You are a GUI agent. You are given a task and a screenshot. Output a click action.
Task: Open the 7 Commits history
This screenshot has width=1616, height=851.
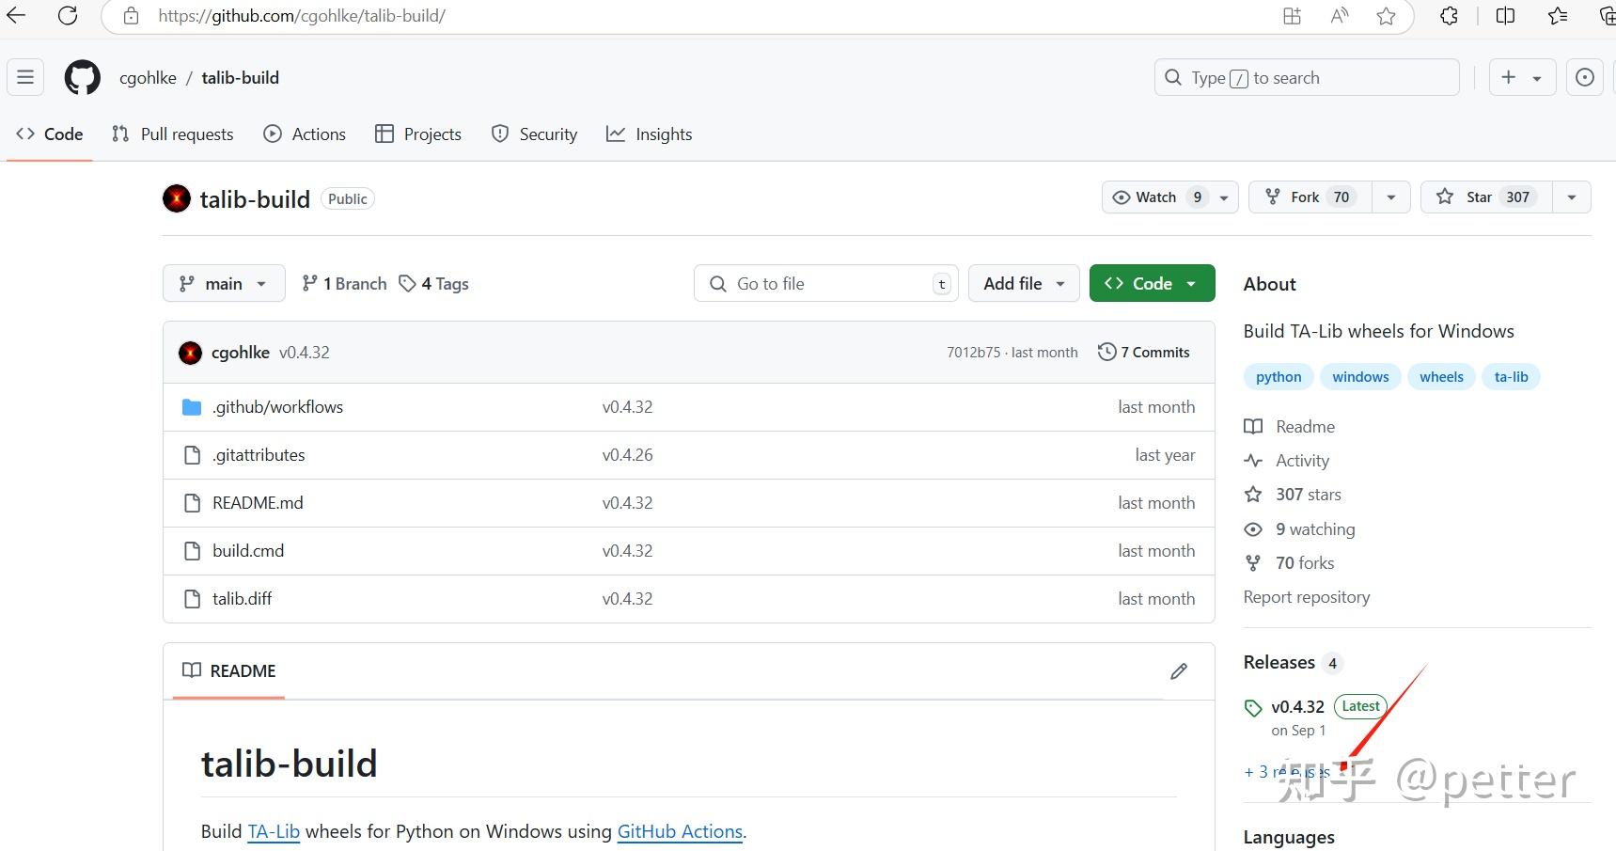tap(1144, 352)
